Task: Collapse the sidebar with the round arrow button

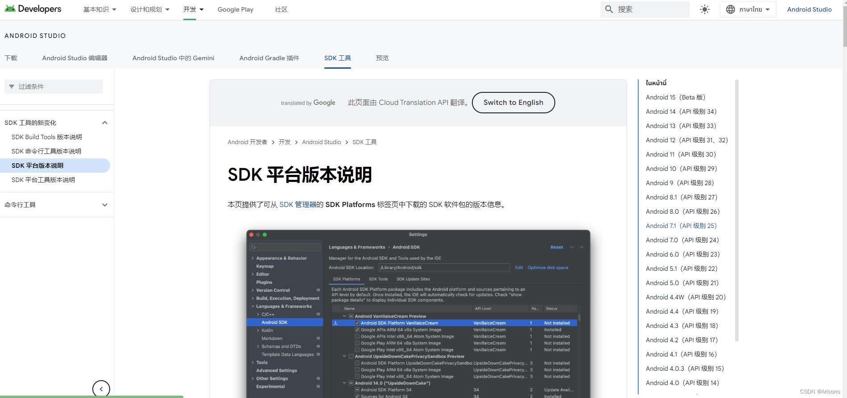Action: click(x=101, y=389)
